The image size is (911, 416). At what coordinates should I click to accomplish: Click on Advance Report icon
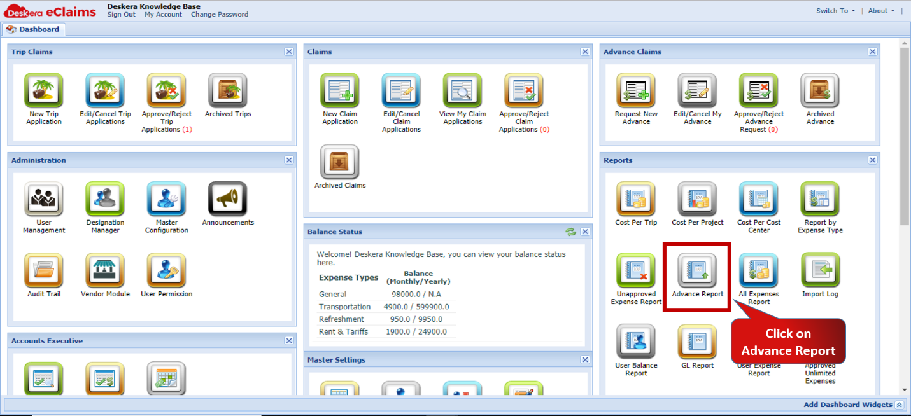pyautogui.click(x=697, y=270)
